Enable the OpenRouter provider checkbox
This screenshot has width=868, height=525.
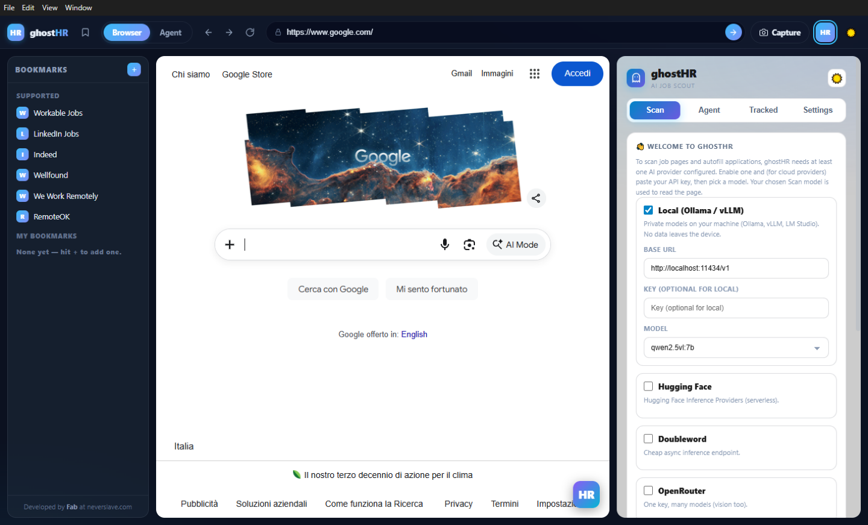tap(649, 491)
